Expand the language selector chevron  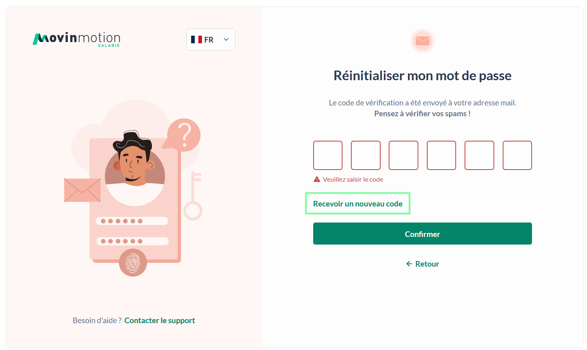226,40
